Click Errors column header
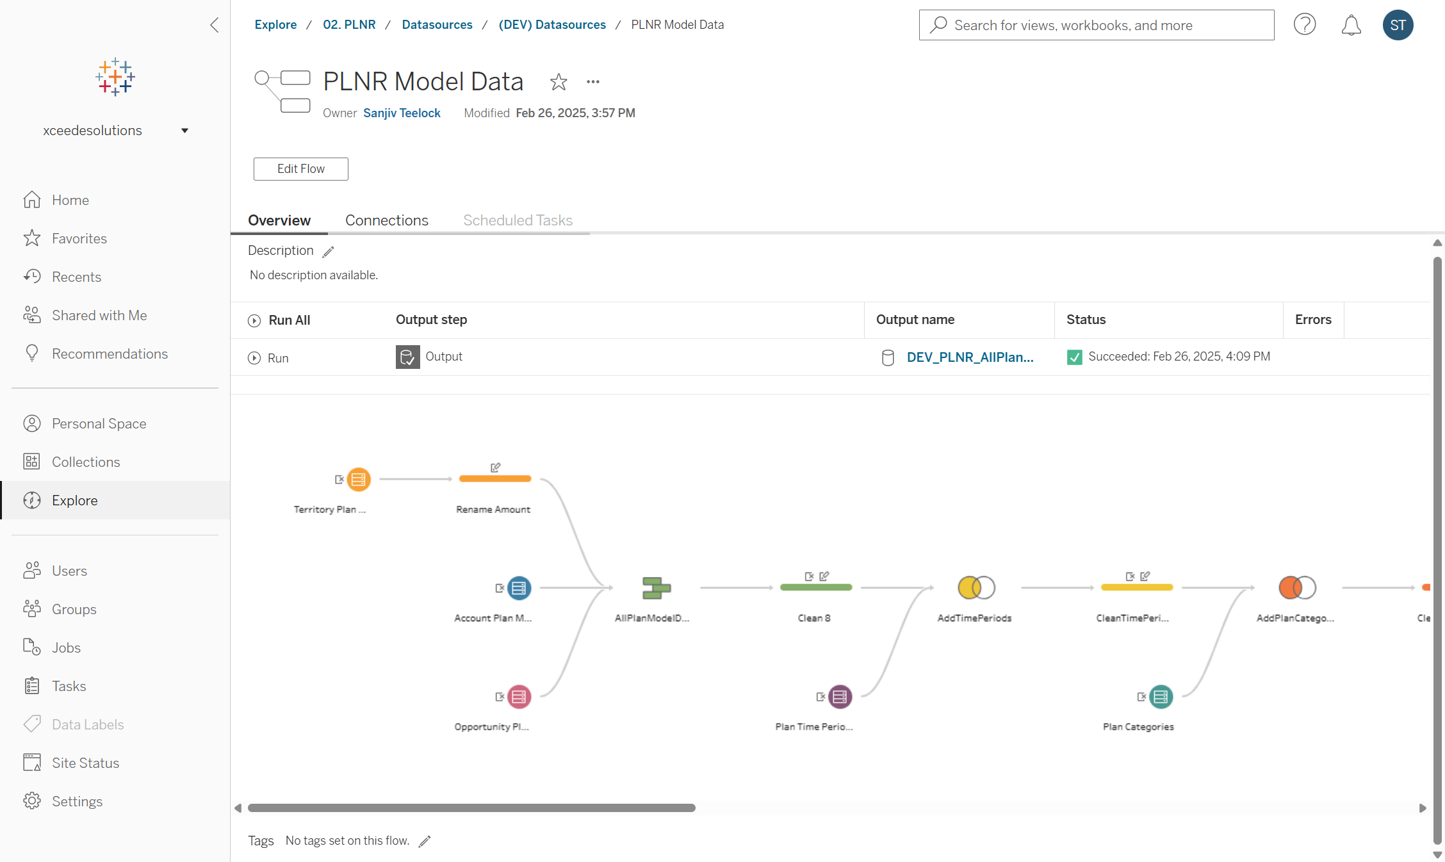Image resolution: width=1445 pixels, height=862 pixels. pyautogui.click(x=1313, y=320)
